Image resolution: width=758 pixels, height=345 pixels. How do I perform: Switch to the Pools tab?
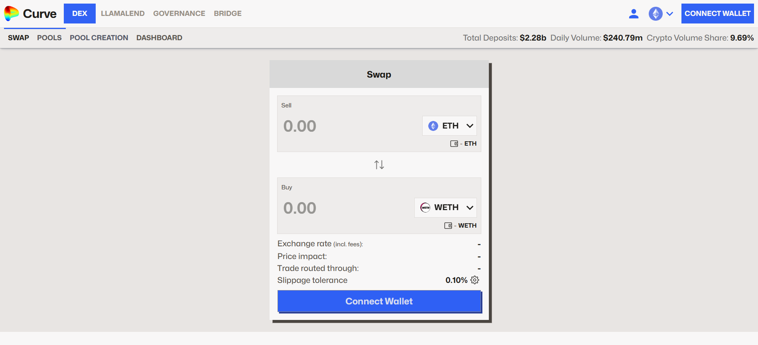pyautogui.click(x=49, y=38)
